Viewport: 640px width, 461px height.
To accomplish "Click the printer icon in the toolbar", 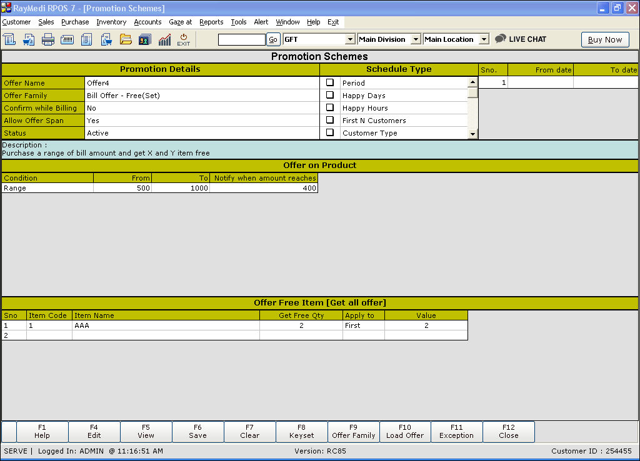I will click(x=48, y=39).
